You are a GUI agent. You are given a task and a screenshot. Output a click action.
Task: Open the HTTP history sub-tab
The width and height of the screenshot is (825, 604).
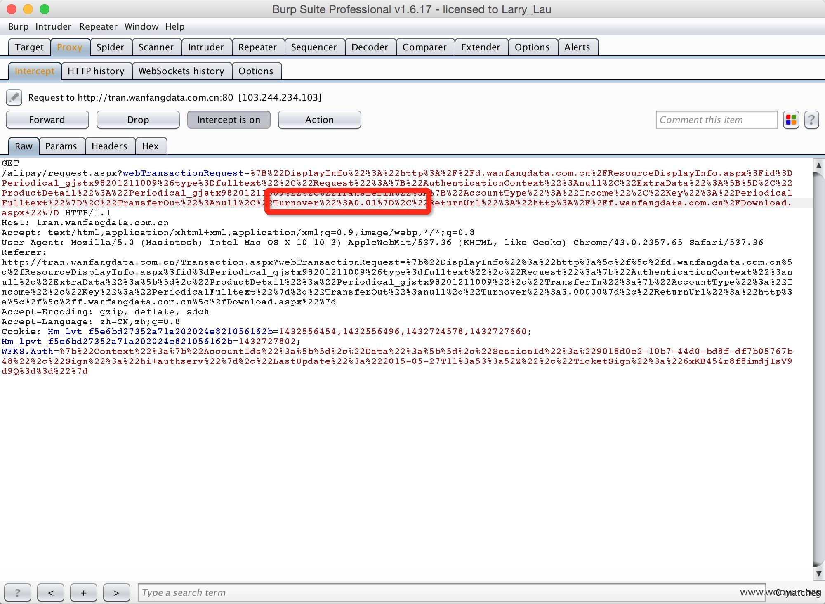(96, 71)
